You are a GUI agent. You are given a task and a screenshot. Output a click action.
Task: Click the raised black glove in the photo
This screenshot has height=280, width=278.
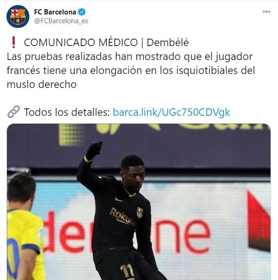94,150
